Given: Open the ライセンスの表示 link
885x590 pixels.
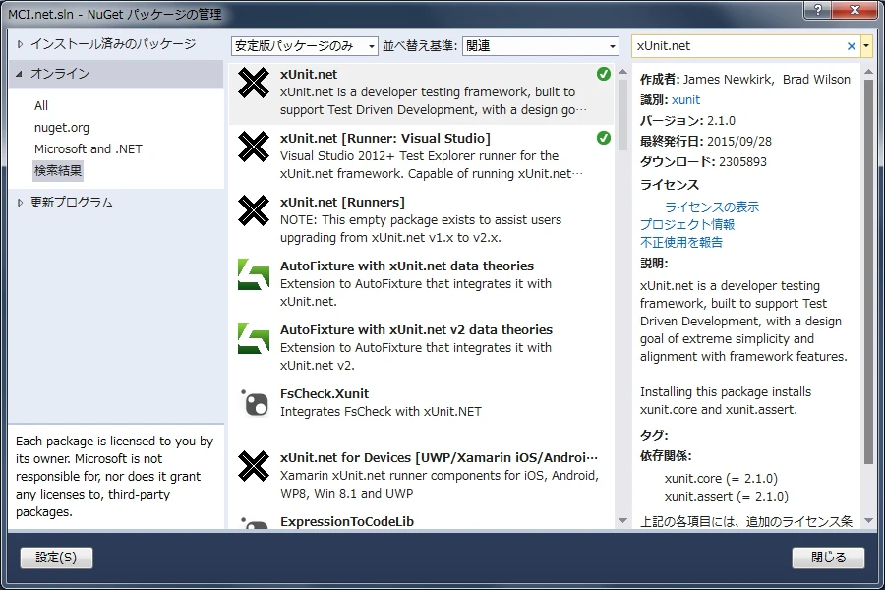Looking at the screenshot, I should (712, 206).
